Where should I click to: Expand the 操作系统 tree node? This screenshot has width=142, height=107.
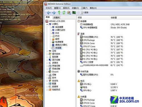point(47,54)
